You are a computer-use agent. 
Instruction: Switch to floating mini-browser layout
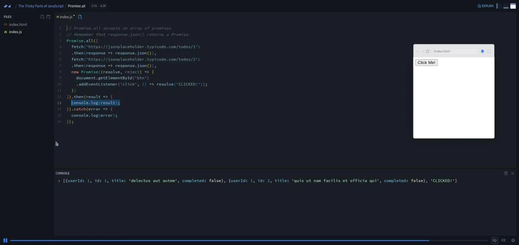pyautogui.click(x=513, y=6)
